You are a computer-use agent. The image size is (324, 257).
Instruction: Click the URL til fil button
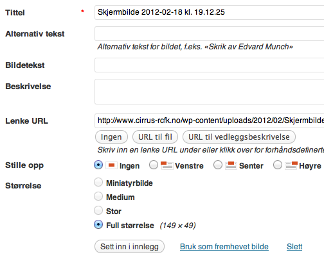coord(155,137)
